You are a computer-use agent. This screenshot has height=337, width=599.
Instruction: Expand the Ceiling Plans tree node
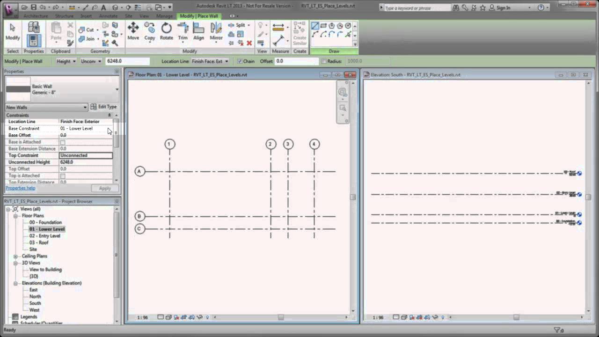(x=16, y=256)
